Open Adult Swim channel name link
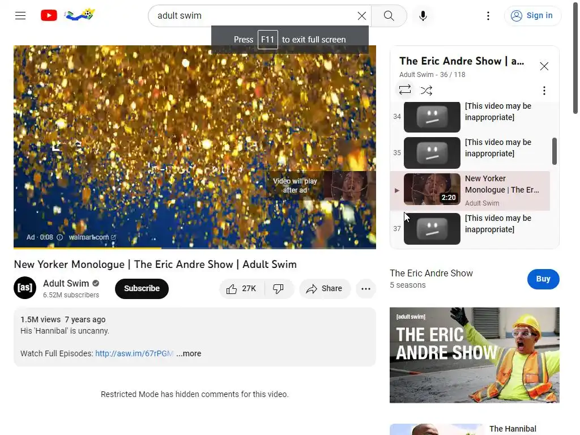580x435 pixels. coord(66,283)
